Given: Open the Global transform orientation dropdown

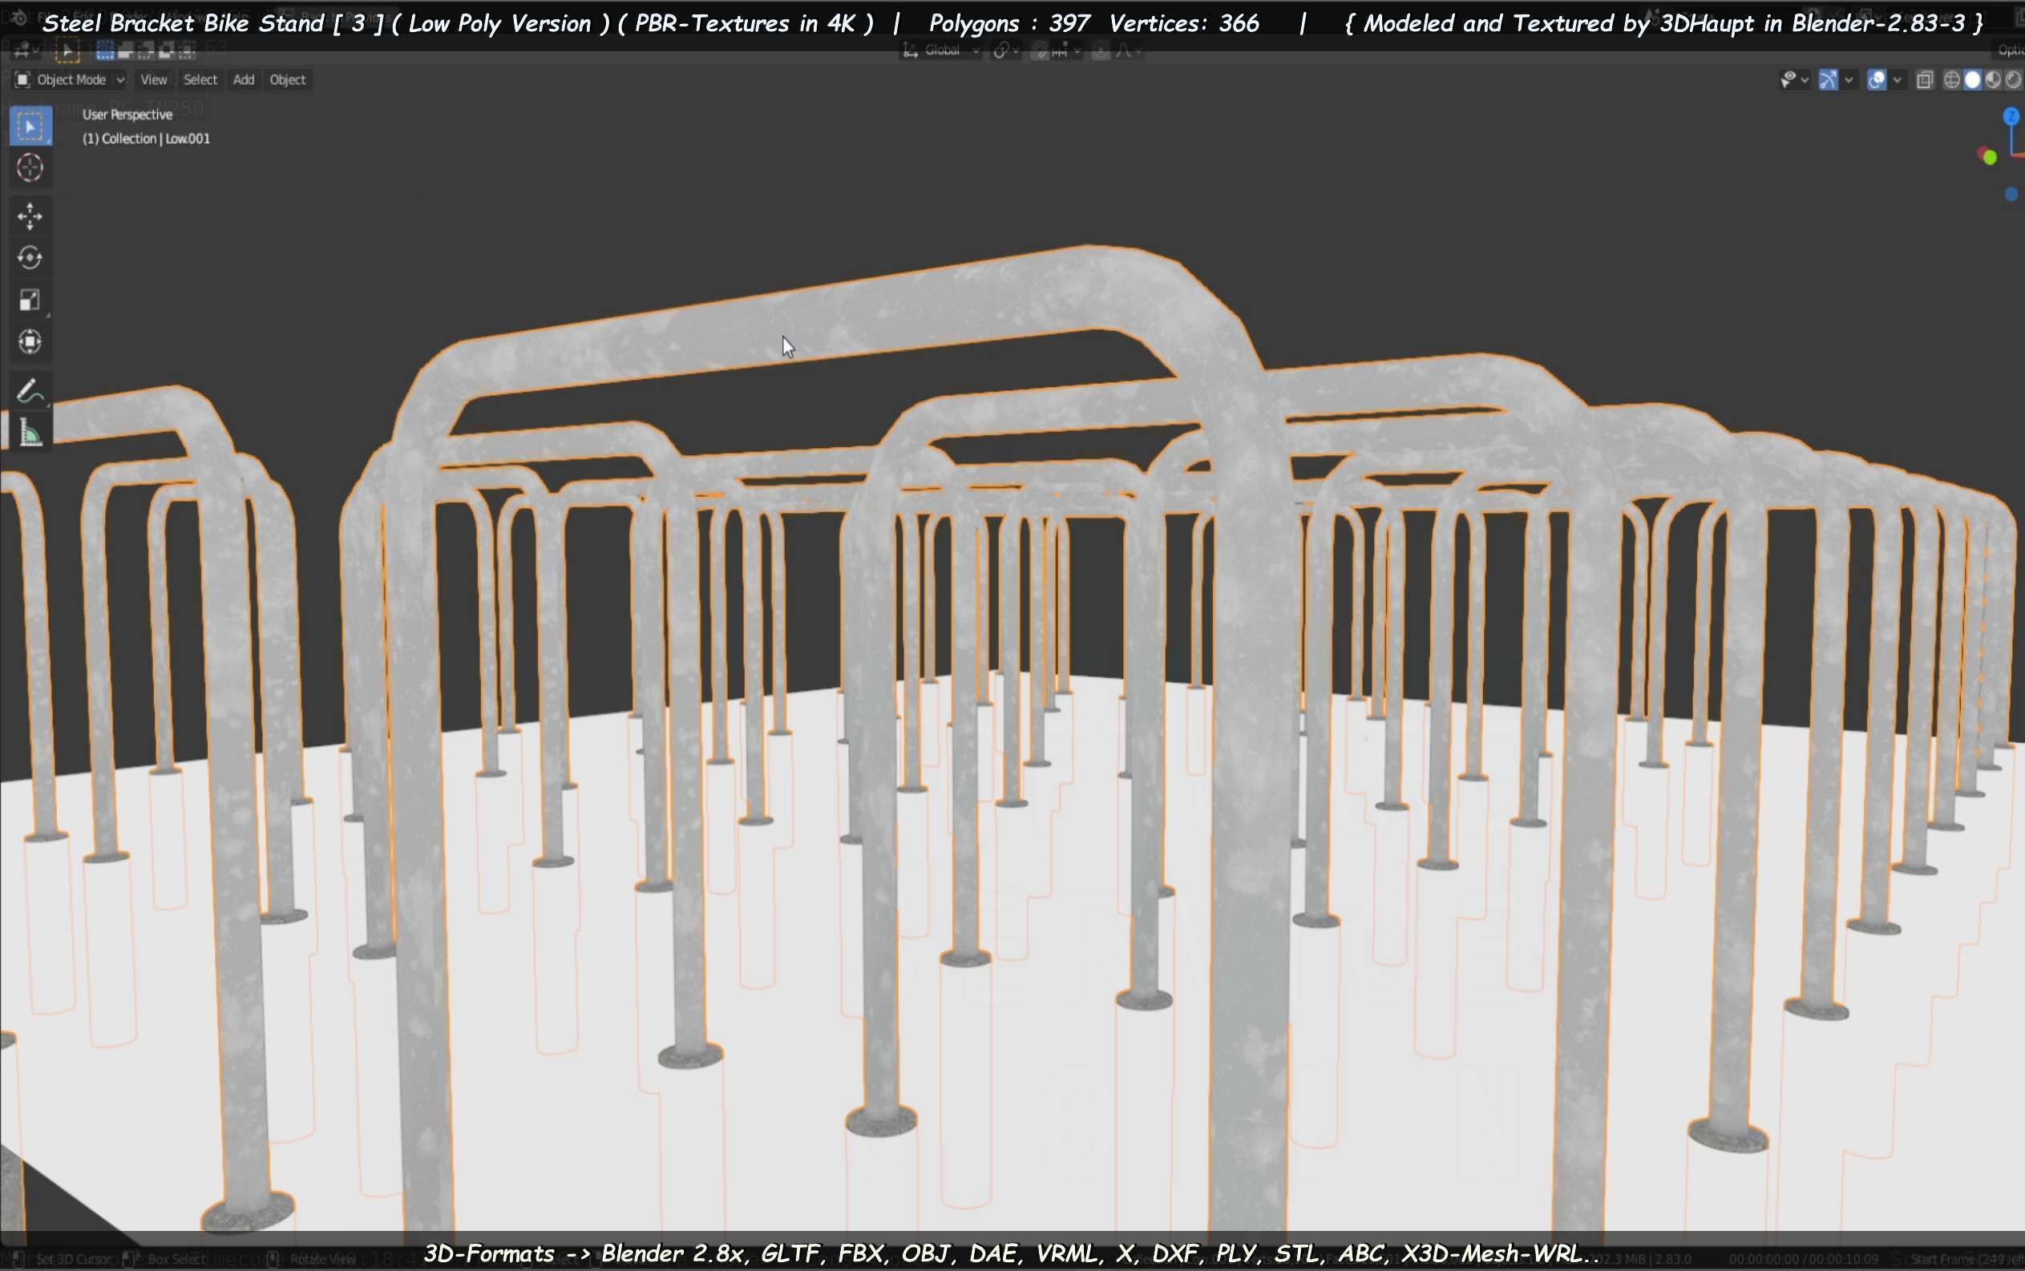Looking at the screenshot, I should click(941, 51).
